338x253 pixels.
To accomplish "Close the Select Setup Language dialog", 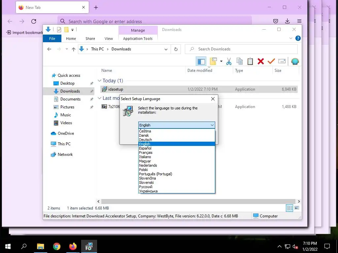I will (213, 99).
